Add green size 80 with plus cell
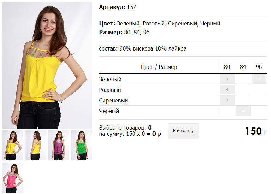The height and width of the screenshot is (194, 271). (x=227, y=79)
